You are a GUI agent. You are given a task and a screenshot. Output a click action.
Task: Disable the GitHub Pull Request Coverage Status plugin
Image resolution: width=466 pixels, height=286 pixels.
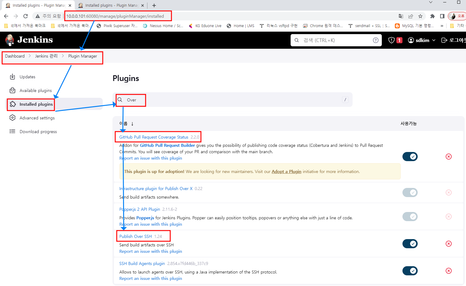410,157
